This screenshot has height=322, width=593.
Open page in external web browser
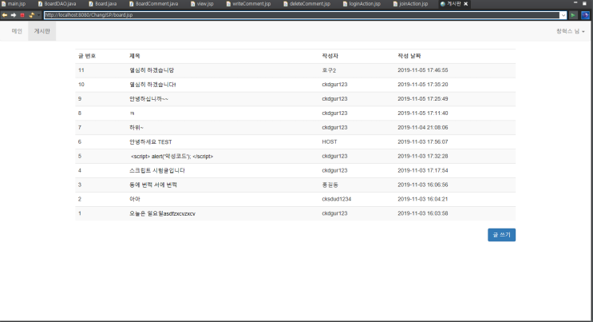(x=585, y=15)
